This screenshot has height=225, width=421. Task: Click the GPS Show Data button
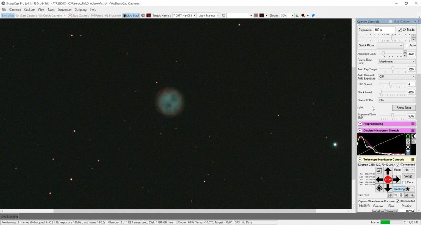(404, 108)
